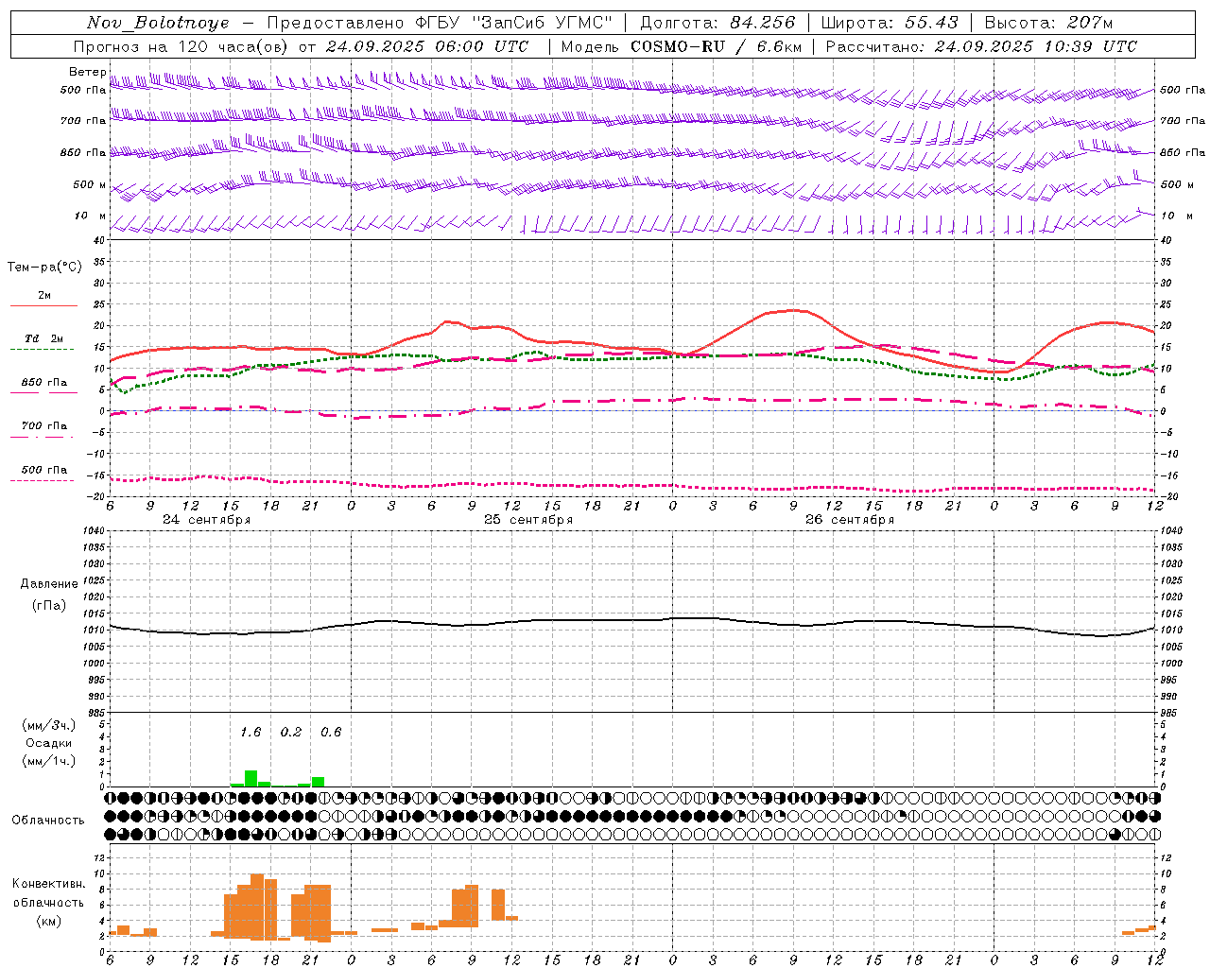The width and height of the screenshot is (1210, 968).
Task: Click the 'Широта: 55.43' value
Action: [x=890, y=23]
